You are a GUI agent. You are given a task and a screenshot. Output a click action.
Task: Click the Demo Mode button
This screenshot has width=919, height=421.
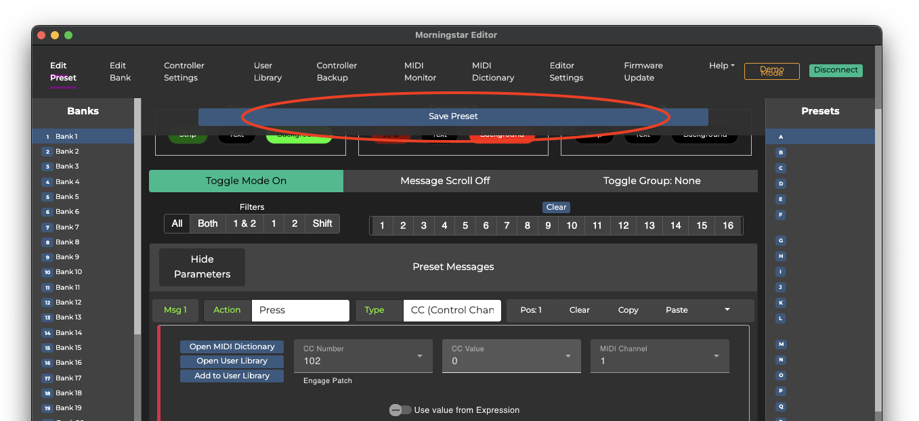click(771, 71)
